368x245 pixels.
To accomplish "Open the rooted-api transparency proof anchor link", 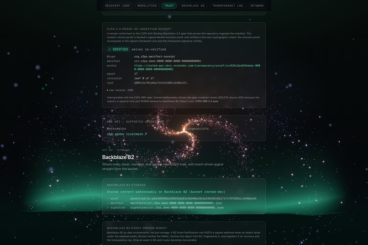I will click(x=197, y=67).
